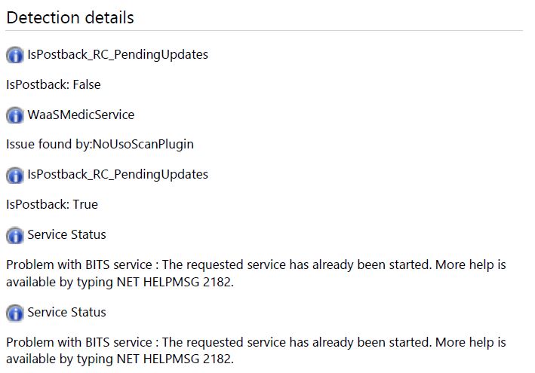Click the WaaSMedicService entry title

(x=81, y=115)
